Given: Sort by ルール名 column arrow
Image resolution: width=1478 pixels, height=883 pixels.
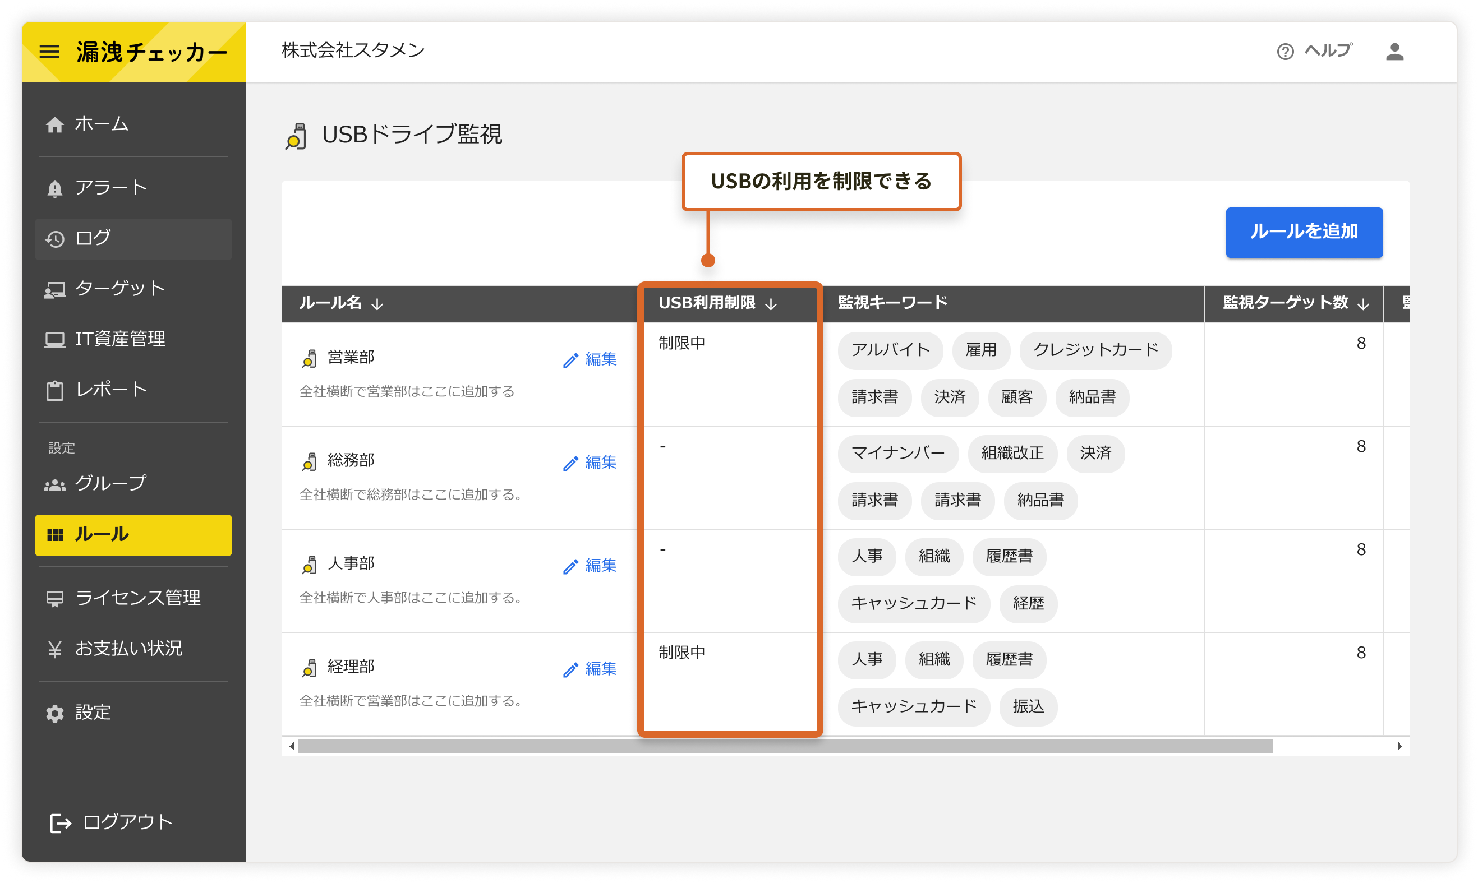Looking at the screenshot, I should (x=377, y=304).
